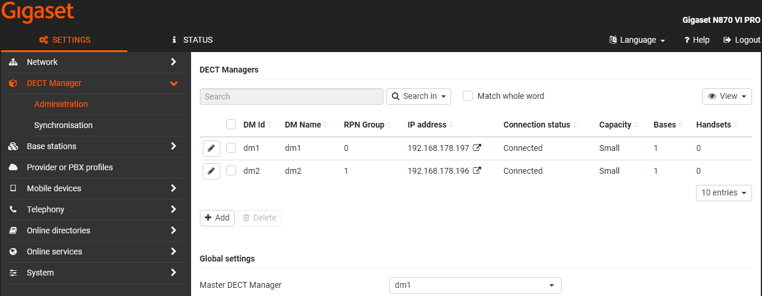762x296 pixels.
Task: Sort by IP address column arrows
Action: [x=452, y=125]
